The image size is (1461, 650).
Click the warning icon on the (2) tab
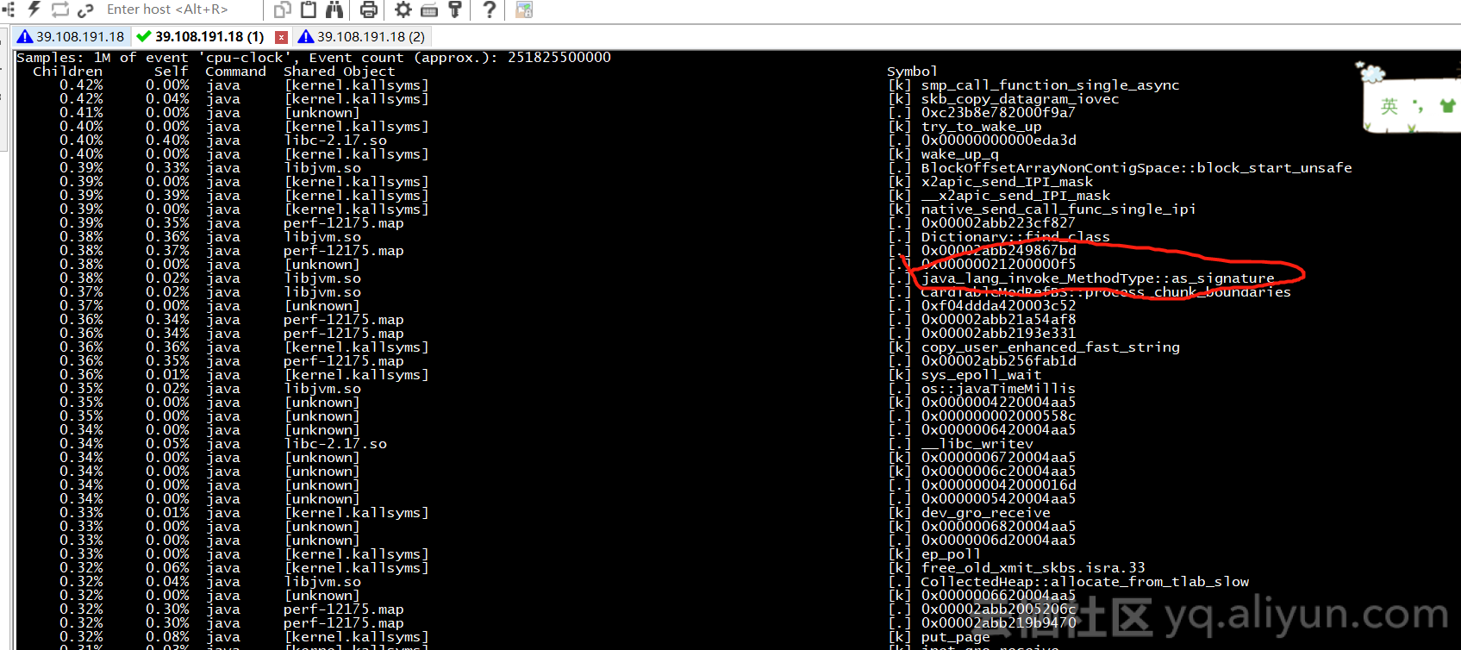click(305, 36)
